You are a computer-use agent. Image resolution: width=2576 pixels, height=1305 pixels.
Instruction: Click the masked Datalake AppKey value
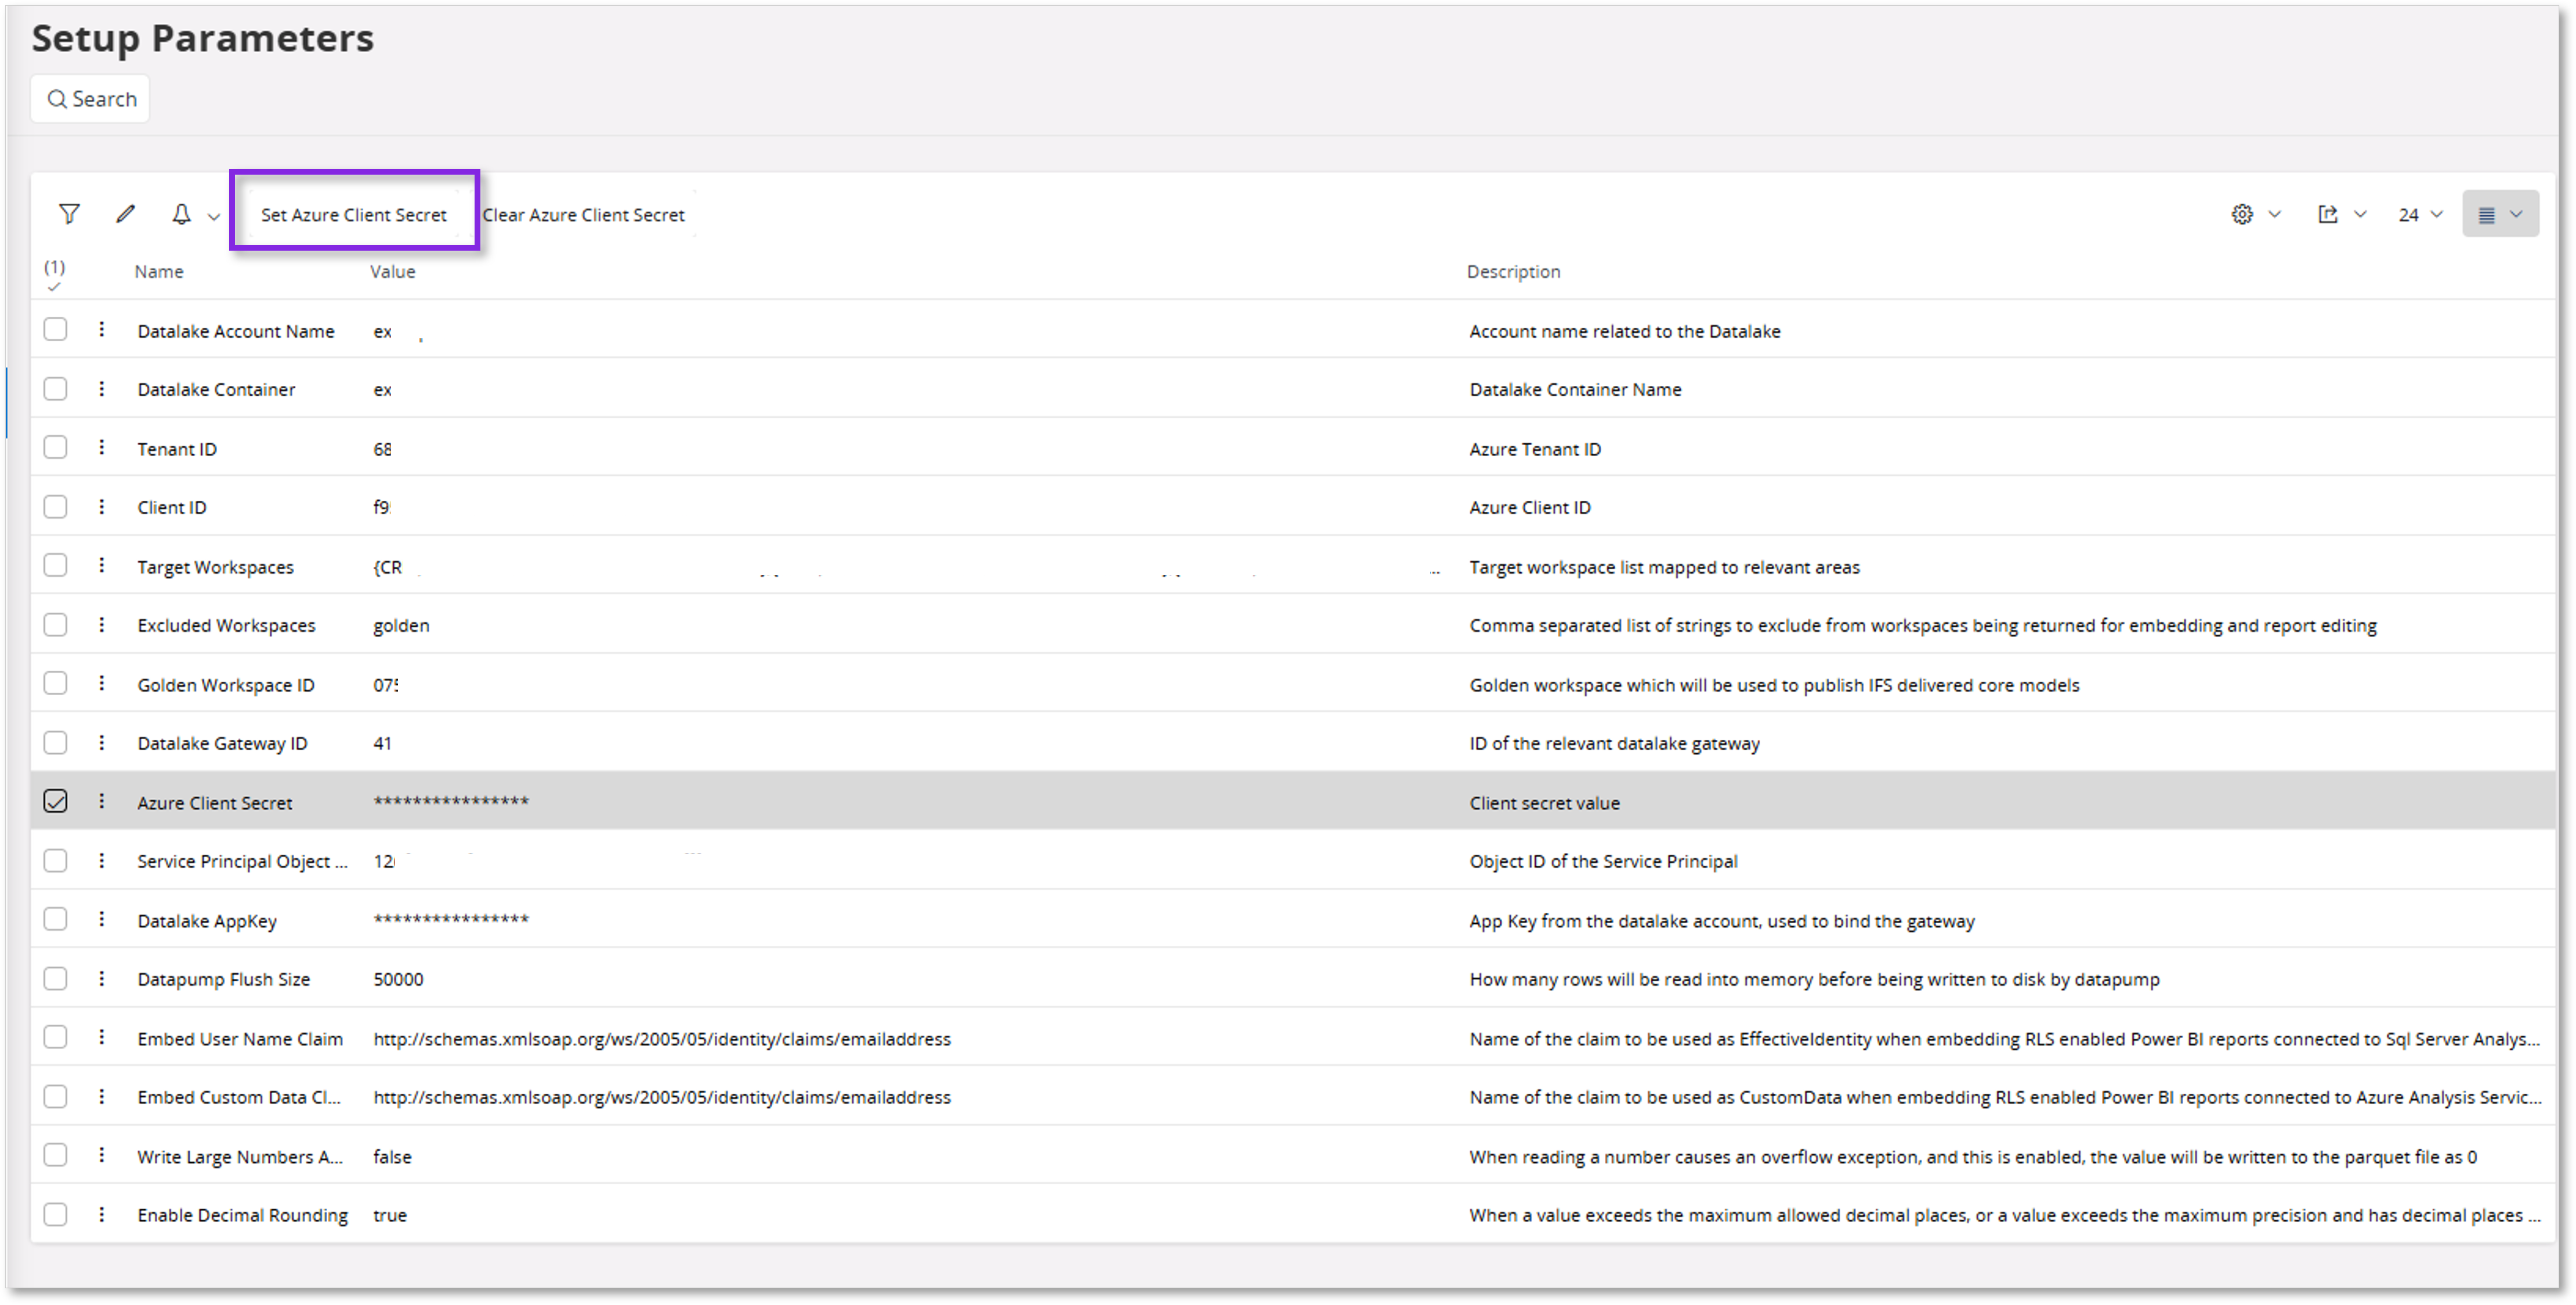[451, 920]
